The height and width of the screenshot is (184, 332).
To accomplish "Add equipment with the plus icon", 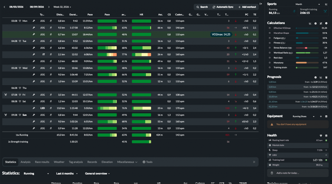I will pos(321,116).
